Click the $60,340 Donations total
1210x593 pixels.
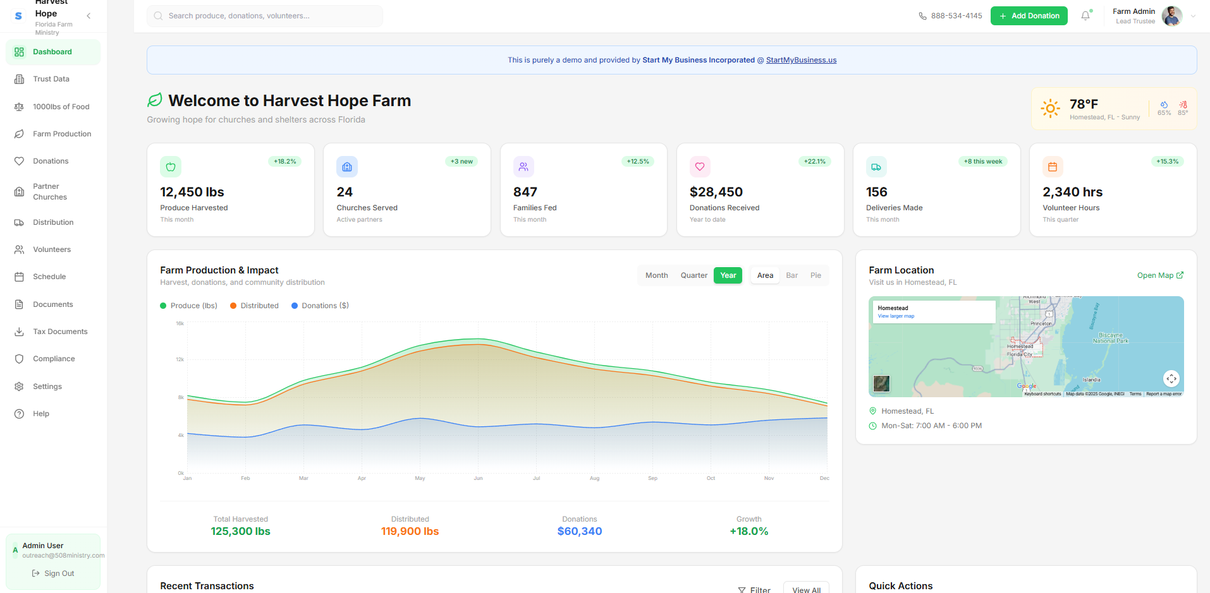click(x=580, y=531)
